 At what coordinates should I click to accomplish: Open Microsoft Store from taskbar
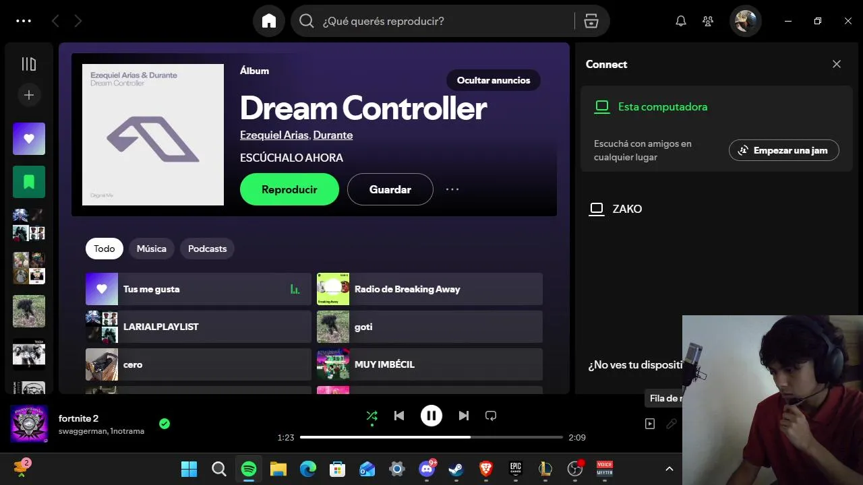click(338, 468)
